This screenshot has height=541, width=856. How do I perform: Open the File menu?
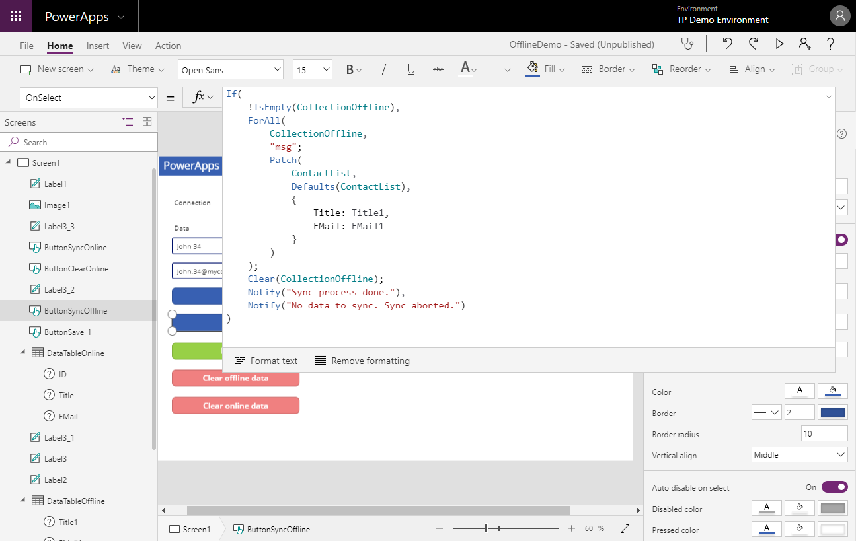(x=26, y=46)
